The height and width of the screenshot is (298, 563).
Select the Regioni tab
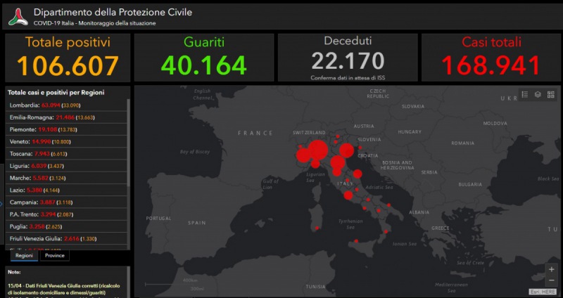(x=25, y=256)
